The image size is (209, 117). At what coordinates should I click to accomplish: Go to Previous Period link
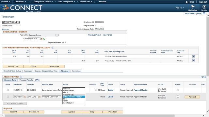94,35
